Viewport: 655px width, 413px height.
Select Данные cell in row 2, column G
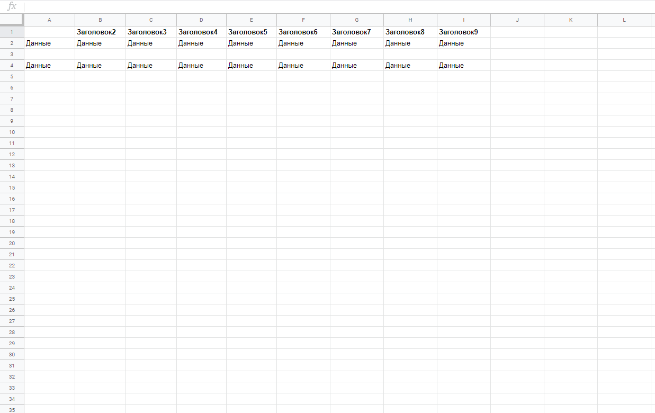click(x=357, y=43)
